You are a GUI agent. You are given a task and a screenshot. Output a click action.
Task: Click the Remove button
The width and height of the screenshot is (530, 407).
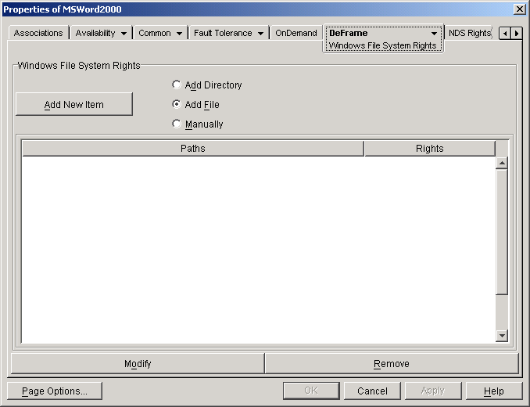click(x=392, y=364)
